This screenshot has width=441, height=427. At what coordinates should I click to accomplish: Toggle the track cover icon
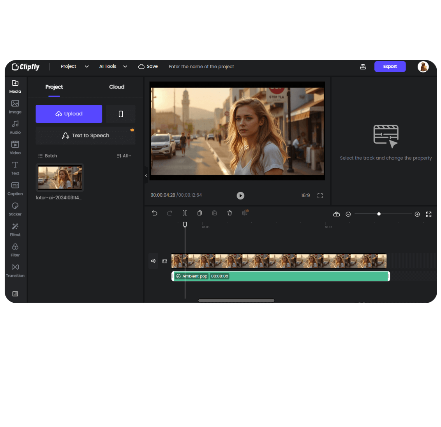(x=165, y=261)
